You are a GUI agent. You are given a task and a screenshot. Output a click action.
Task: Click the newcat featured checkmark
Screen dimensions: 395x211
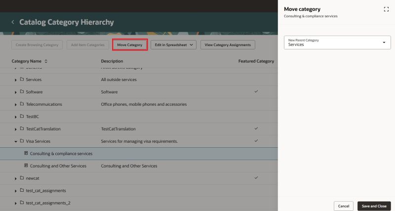[256, 177]
